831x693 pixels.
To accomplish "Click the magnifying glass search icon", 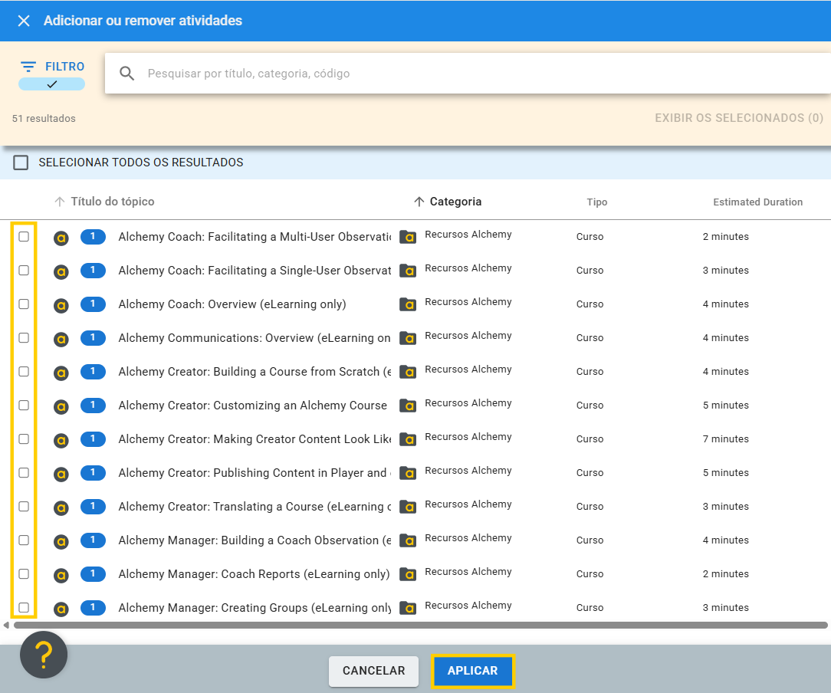I will [127, 74].
